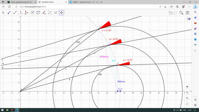Click the γ = 21.36° angle label
The image size is (199, 112).
click(x=107, y=30)
